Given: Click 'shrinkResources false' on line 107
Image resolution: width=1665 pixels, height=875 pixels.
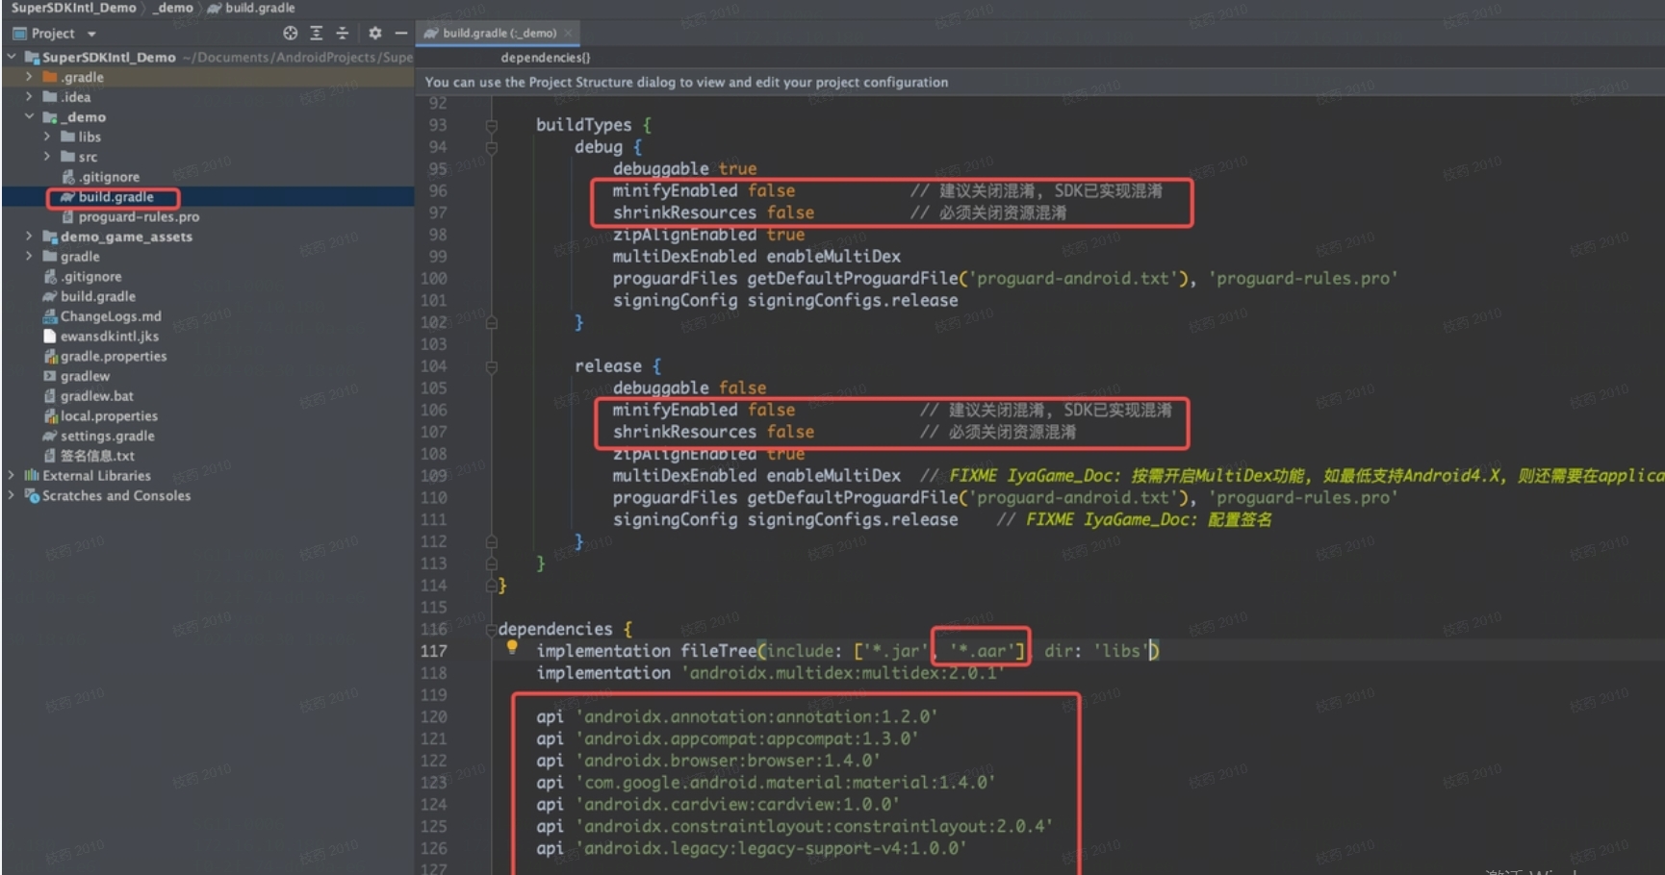Looking at the screenshot, I should pyautogui.click(x=713, y=432).
